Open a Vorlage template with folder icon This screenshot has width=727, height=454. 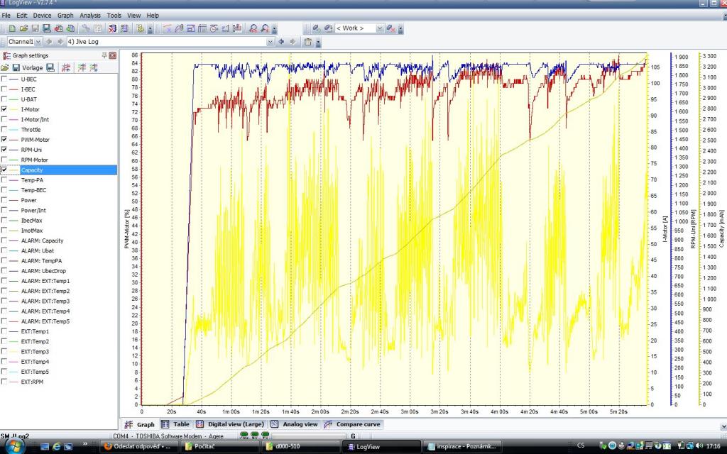point(6,67)
